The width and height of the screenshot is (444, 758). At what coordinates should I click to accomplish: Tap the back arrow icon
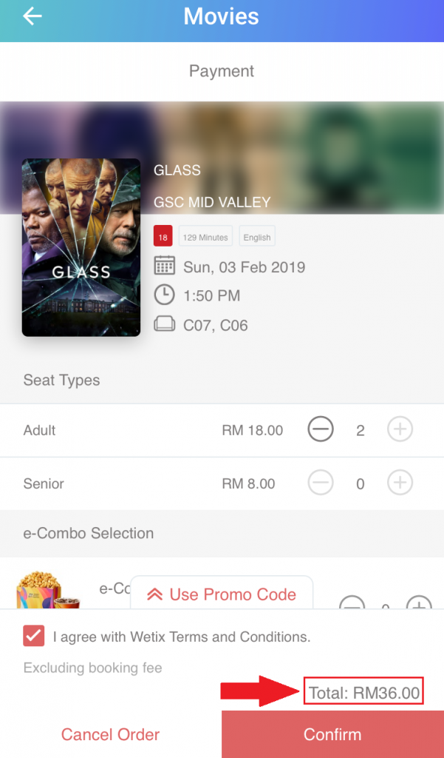pyautogui.click(x=33, y=16)
